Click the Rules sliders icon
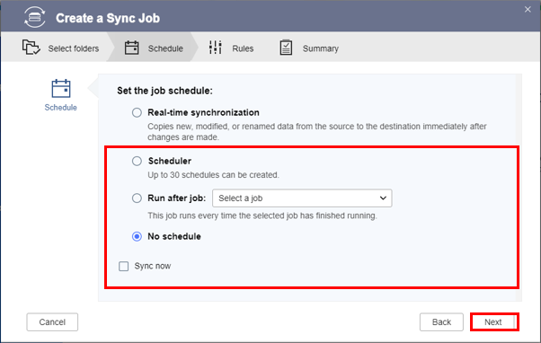Viewport: 541px width, 343px height. (216, 48)
